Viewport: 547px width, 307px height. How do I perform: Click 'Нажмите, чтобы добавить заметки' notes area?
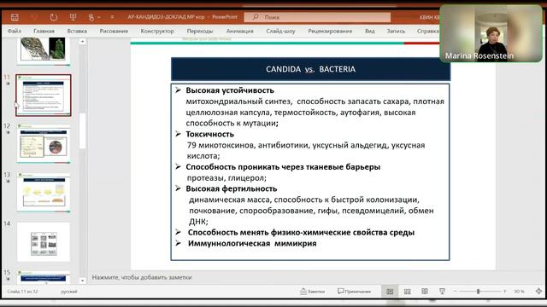[142, 277]
